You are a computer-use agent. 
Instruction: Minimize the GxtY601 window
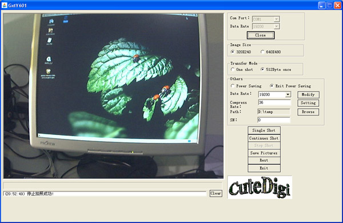[321, 5]
